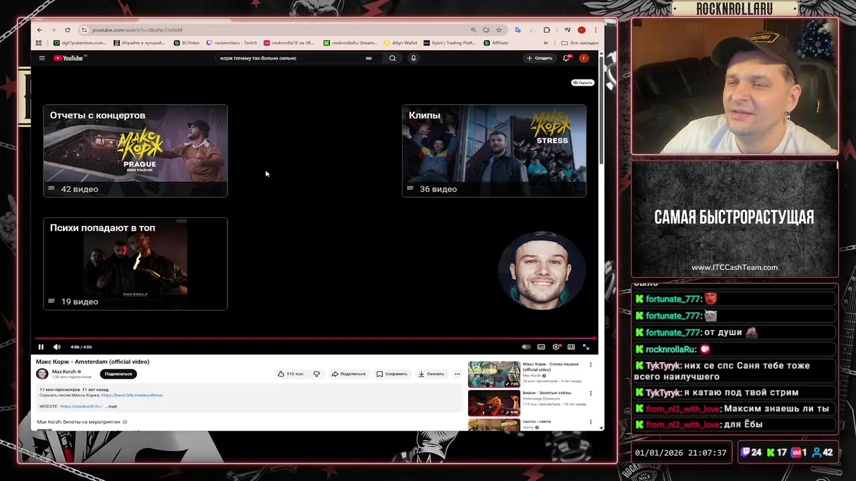
Task: Open the browser extensions puzzle icon
Action: tap(546, 30)
